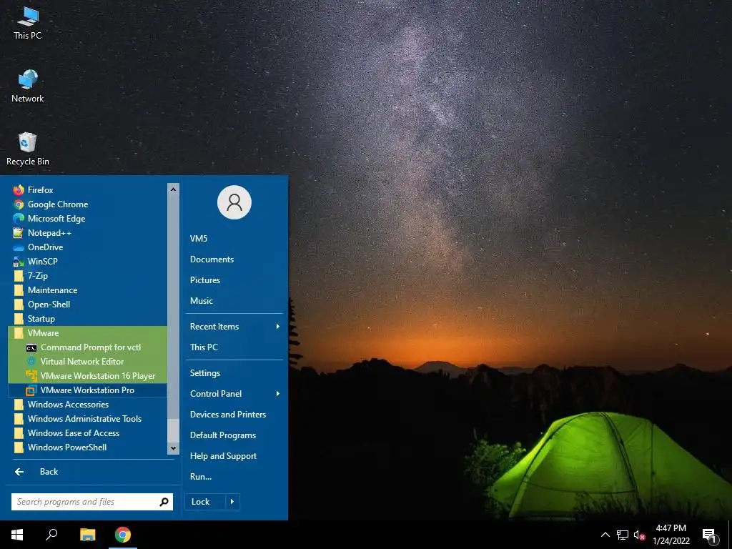Screen dimensions: 732x549
Task: Open taskbar search magnifier
Action: 51,535
